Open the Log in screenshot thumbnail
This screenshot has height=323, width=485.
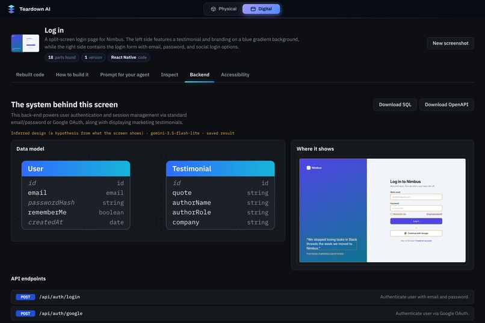(25, 43)
